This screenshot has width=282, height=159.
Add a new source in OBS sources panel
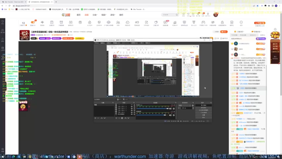[x=116, y=118]
